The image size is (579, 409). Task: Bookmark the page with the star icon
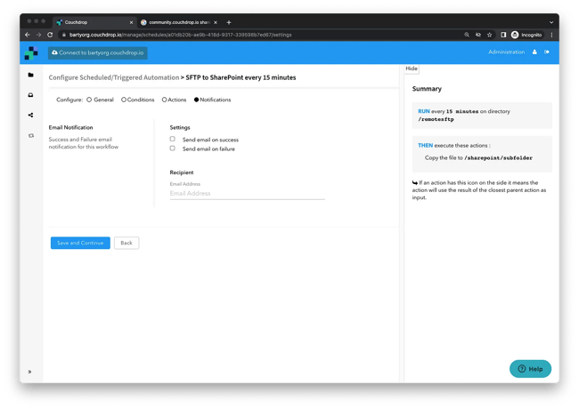[x=489, y=35]
